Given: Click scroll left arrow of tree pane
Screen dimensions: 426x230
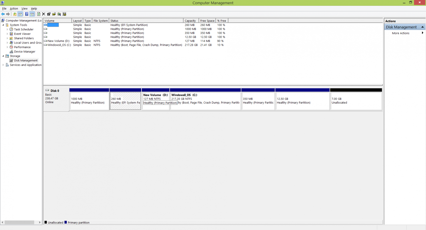Looking at the screenshot, I should click(2, 222).
